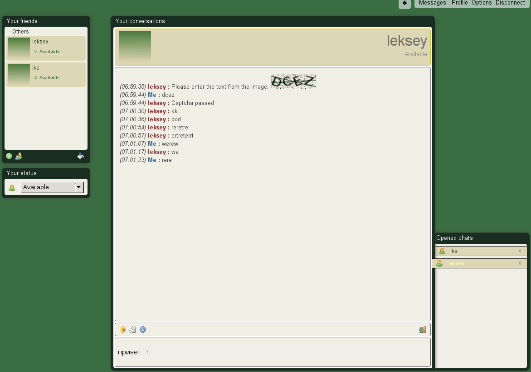The image size is (531, 372).
Task: Close the lke opened chat
Action: pyautogui.click(x=520, y=251)
